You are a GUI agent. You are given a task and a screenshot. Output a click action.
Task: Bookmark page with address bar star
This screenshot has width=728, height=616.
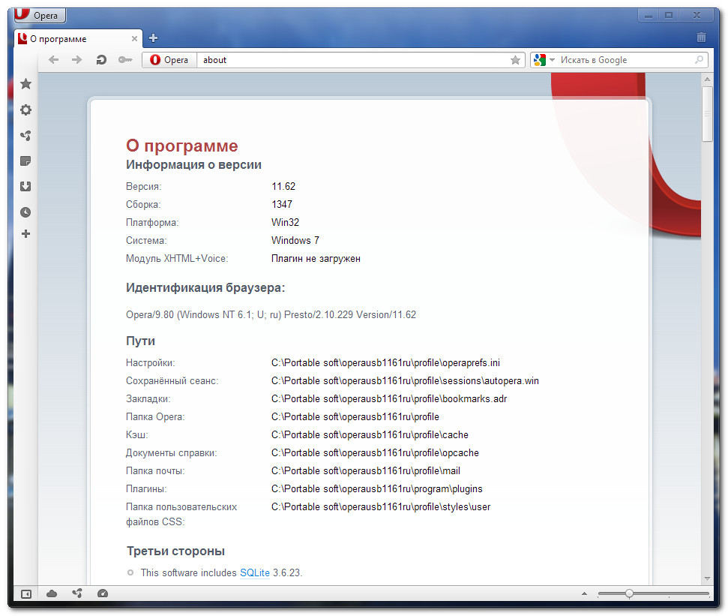point(515,60)
